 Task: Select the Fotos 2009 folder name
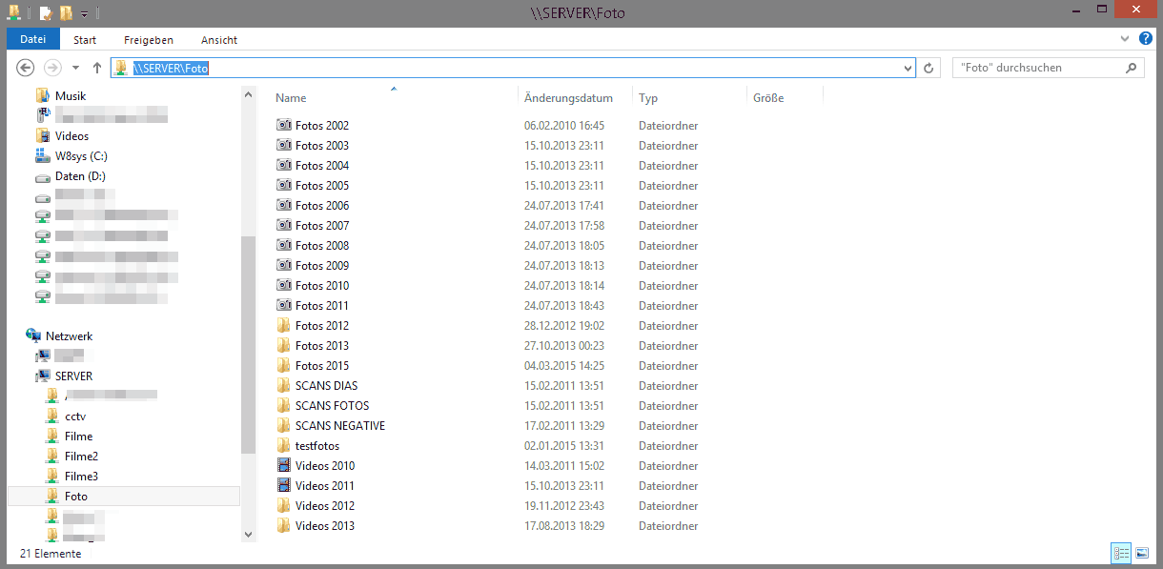click(322, 265)
